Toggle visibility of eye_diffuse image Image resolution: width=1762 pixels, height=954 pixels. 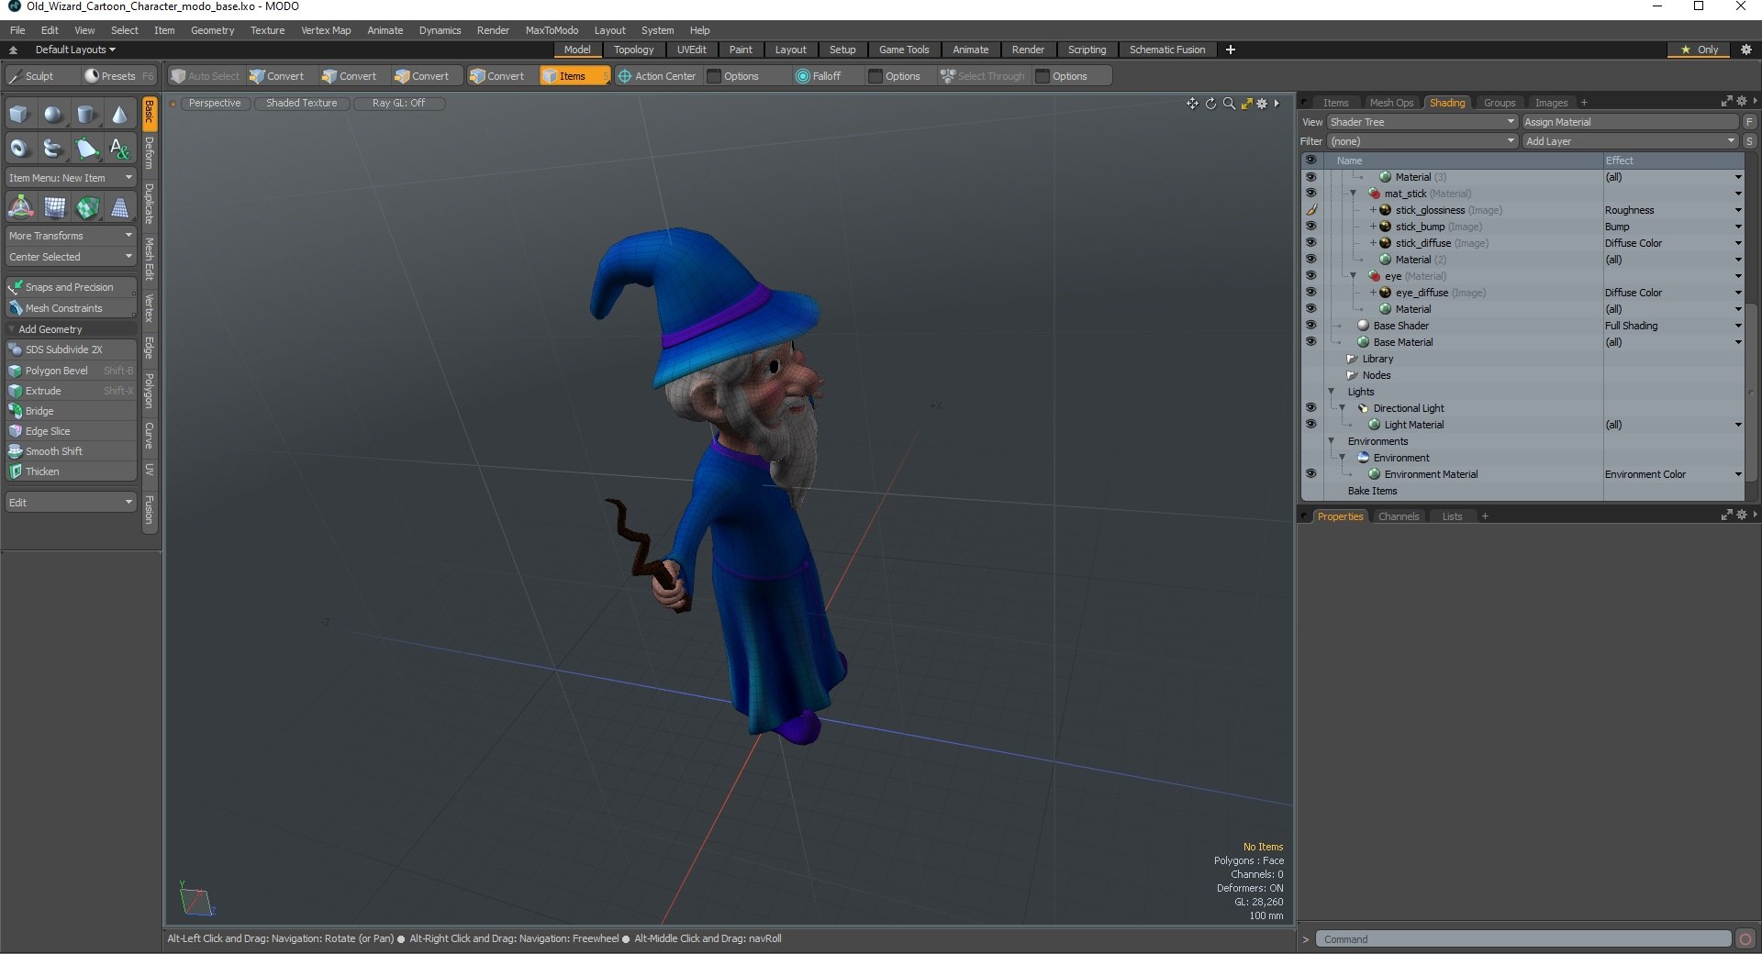tap(1310, 293)
